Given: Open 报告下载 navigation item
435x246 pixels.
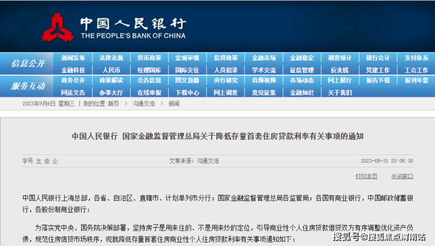Looking at the screenshot, I should [x=378, y=80].
